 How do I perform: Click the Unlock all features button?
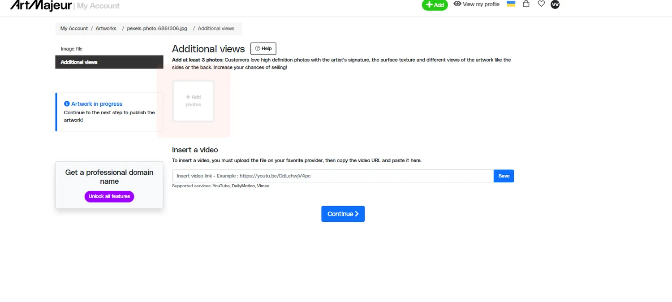click(x=109, y=196)
